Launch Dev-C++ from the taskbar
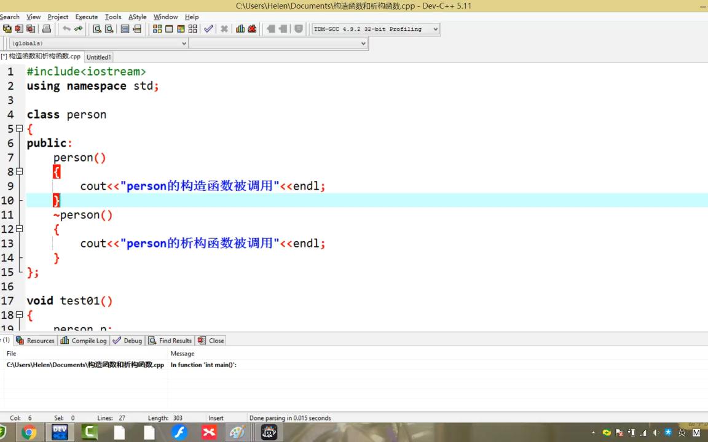 [x=60, y=432]
